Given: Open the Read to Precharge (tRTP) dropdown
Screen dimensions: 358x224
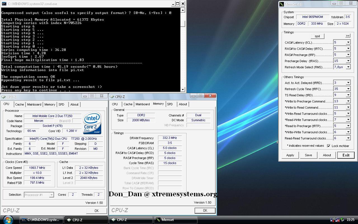Looking at the screenshot, I should (x=348, y=126).
